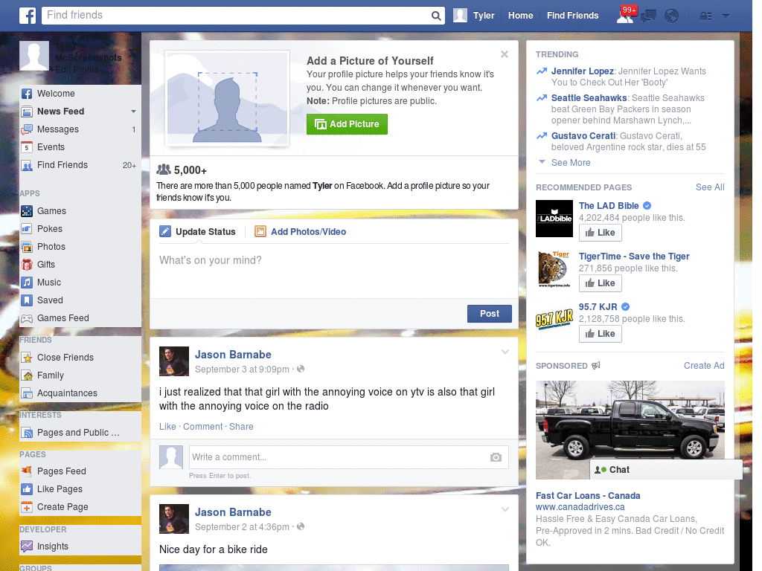The image size is (762, 571).
Task: Like The LAD Bible page
Action: [x=601, y=233]
